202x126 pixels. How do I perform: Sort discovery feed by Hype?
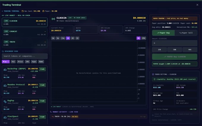point(34,62)
